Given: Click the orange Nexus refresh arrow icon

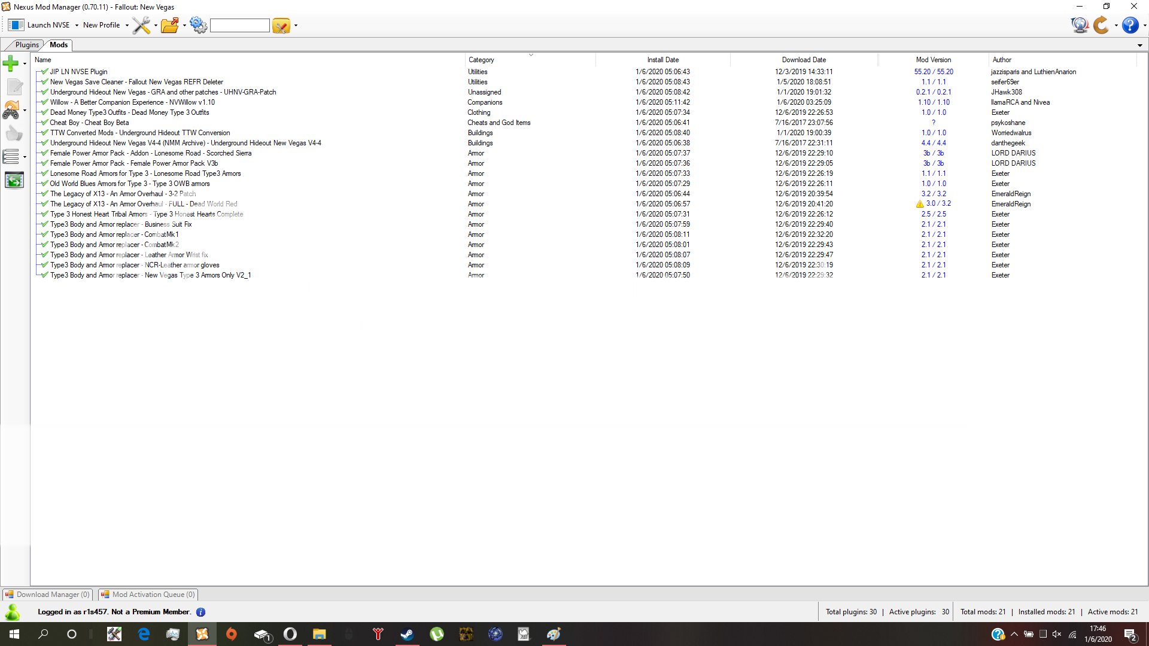Looking at the screenshot, I should point(1101,25).
